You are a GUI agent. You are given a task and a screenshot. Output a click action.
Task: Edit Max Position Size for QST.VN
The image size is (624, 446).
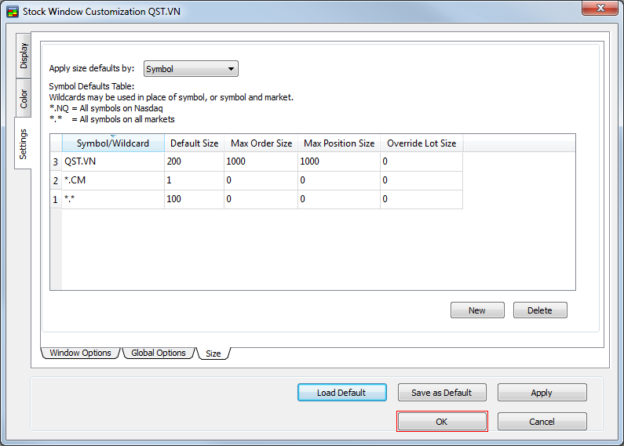pos(338,161)
